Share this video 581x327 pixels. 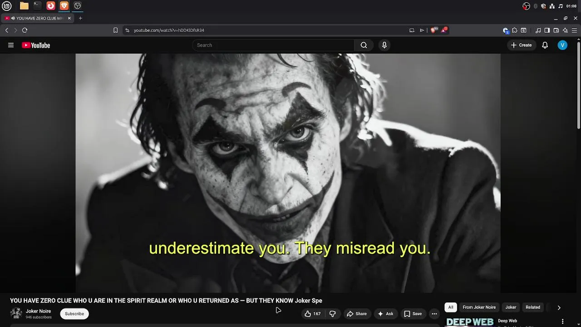(x=357, y=314)
